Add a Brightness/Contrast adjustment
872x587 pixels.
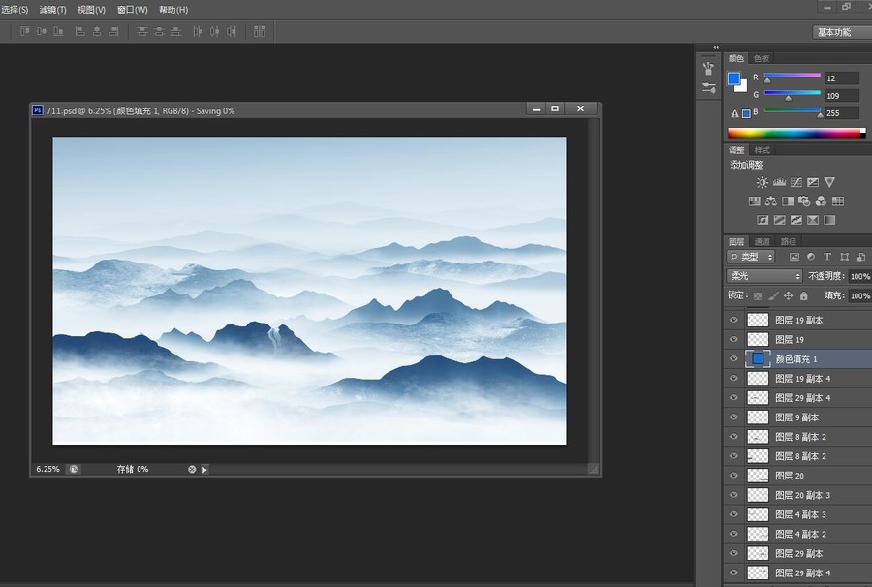(x=763, y=182)
